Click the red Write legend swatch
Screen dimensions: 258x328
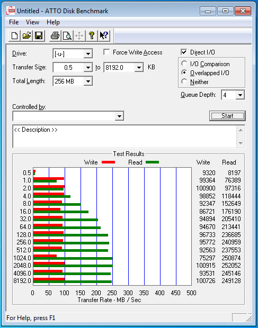[x=108, y=162]
